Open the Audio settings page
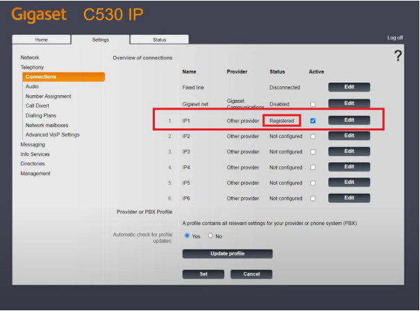Screen dimensions: 420x311 point(32,87)
